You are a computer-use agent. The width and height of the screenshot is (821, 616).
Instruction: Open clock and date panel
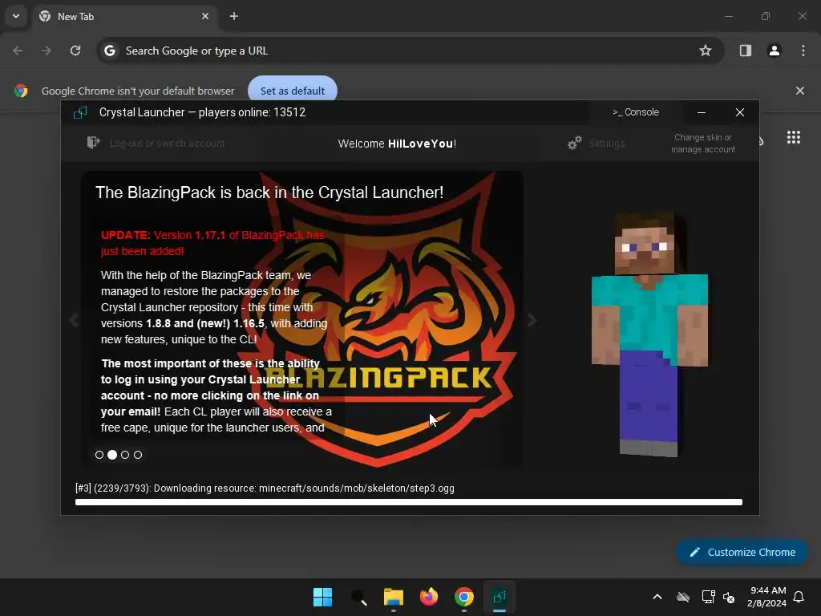(766, 597)
